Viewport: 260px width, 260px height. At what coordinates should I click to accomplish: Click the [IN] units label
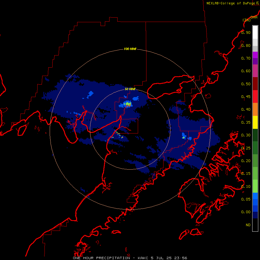(x=246, y=20)
